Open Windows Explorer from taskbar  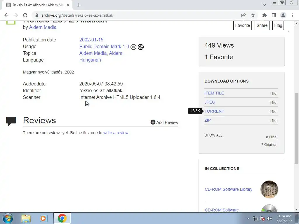[26, 218]
